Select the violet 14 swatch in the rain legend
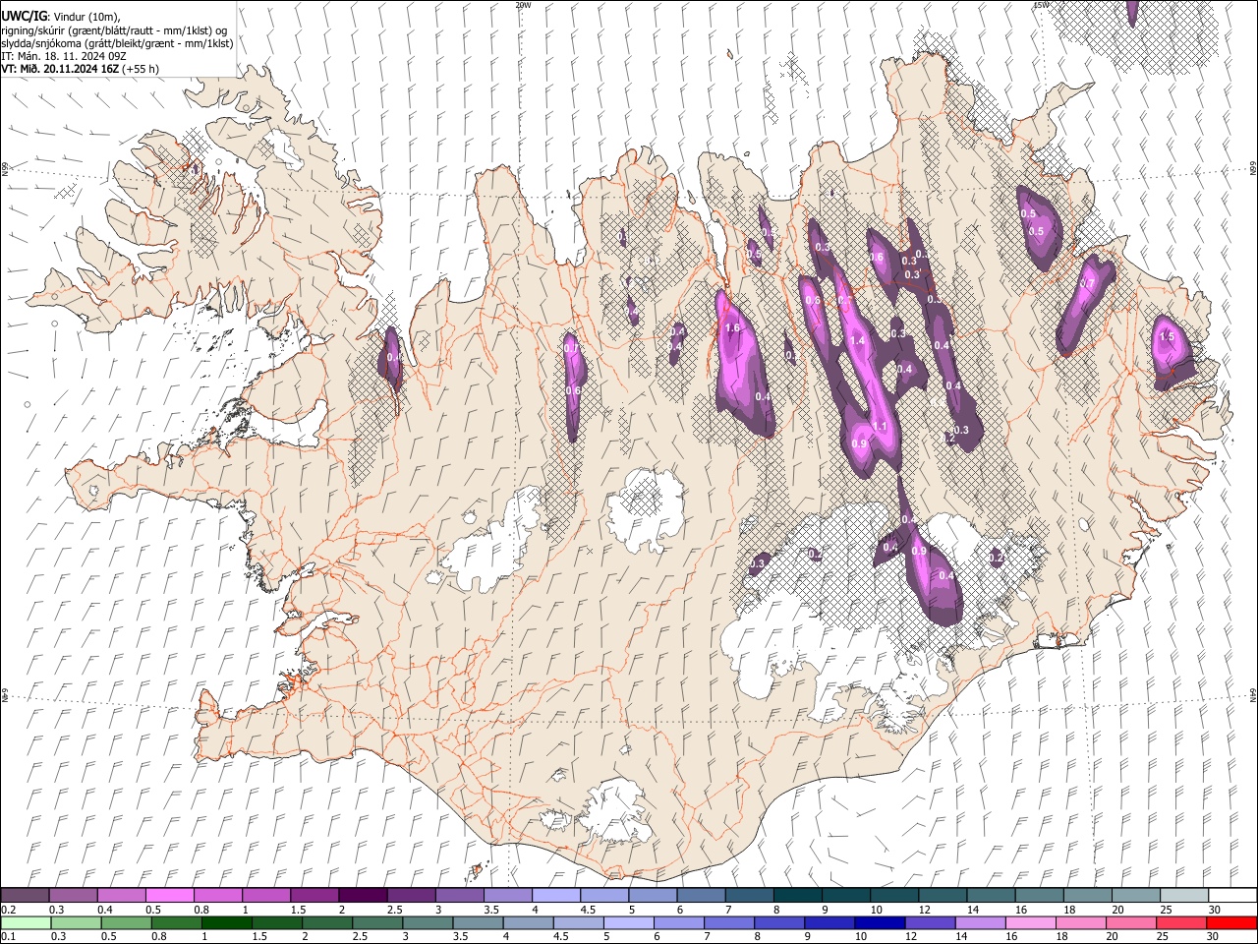This screenshot has height=944, width=1258. click(x=981, y=923)
